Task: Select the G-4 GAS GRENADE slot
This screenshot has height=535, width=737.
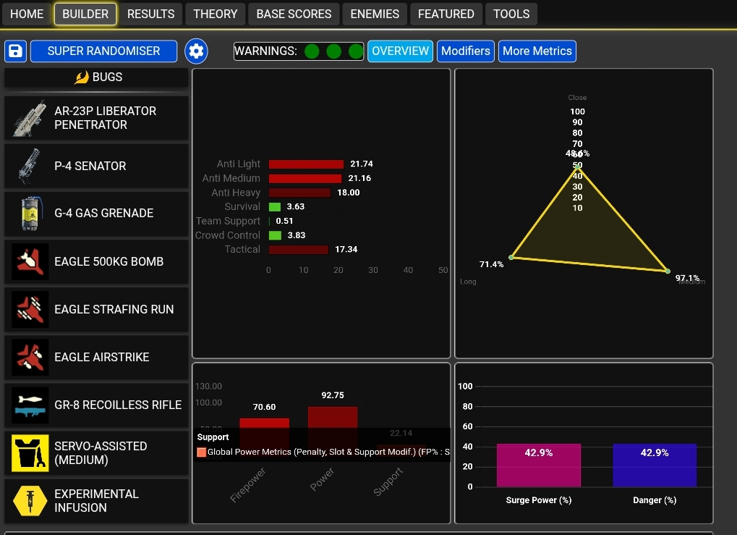Action: point(96,213)
